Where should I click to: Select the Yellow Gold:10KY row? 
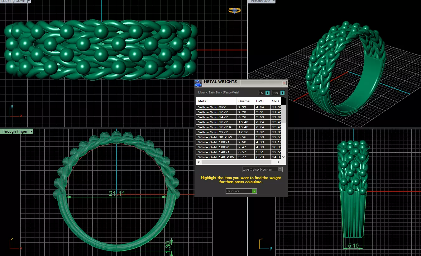238,112
